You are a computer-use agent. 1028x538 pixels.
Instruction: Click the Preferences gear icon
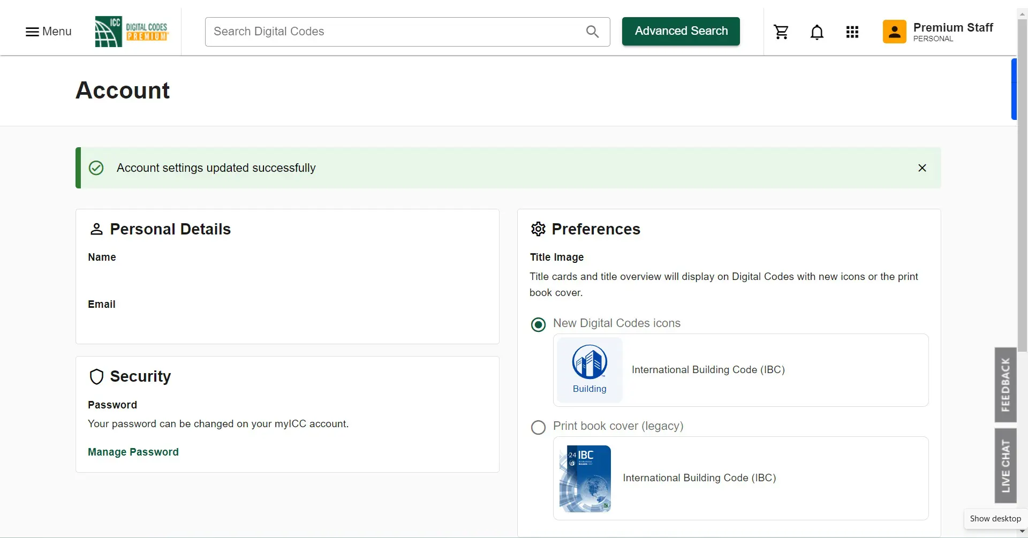coord(538,229)
